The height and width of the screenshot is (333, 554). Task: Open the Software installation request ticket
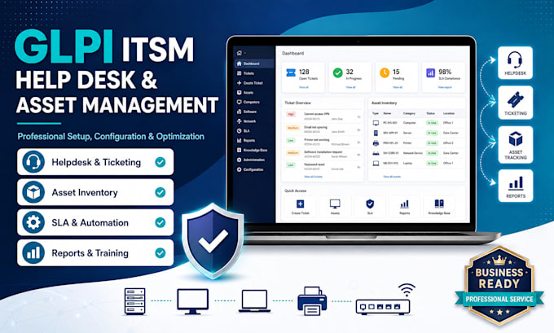(x=323, y=154)
